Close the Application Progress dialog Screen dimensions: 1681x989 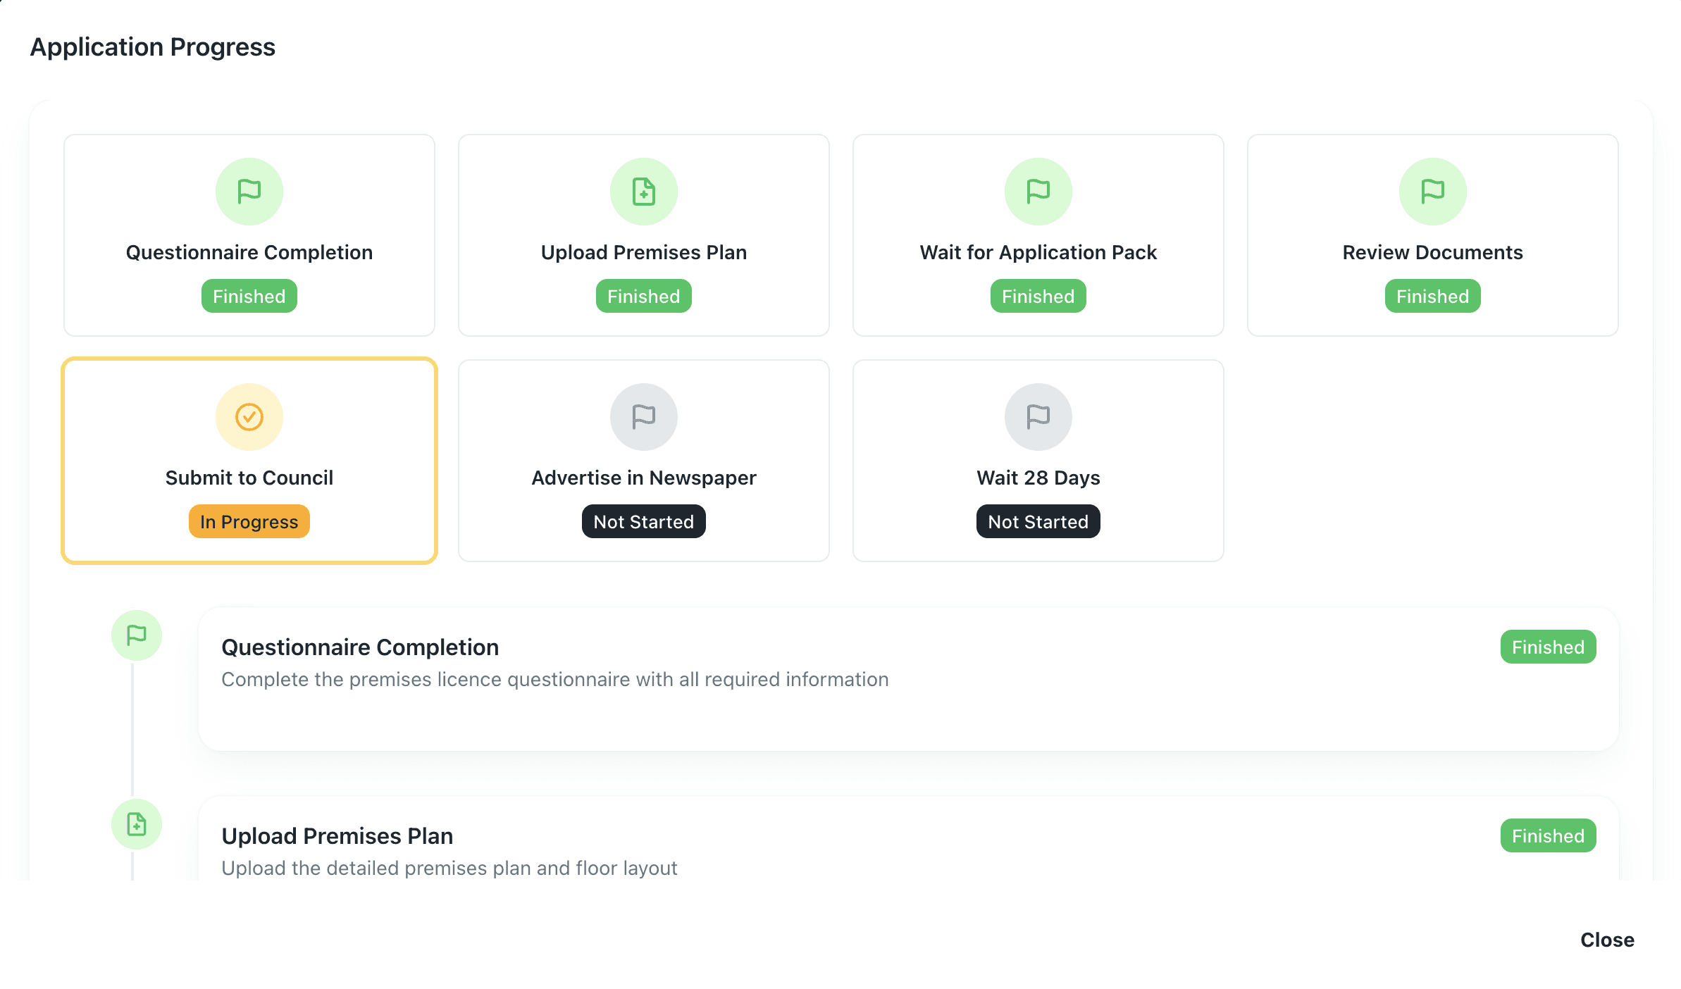[x=1607, y=939]
